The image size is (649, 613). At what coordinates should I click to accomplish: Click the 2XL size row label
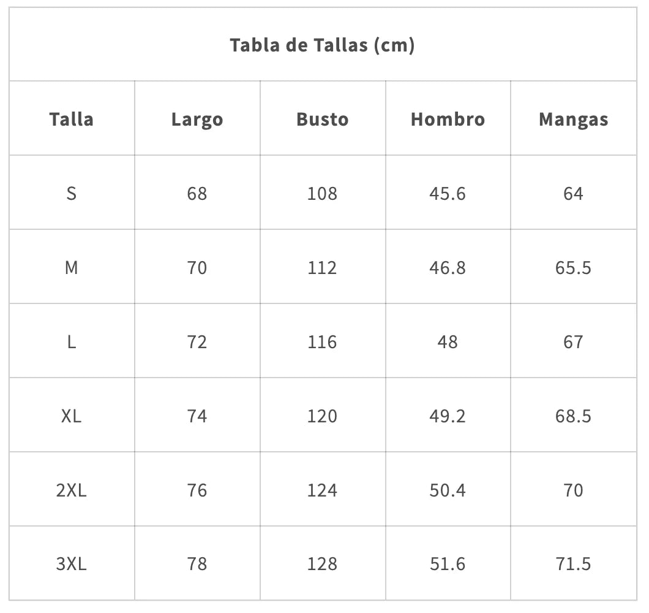(72, 490)
